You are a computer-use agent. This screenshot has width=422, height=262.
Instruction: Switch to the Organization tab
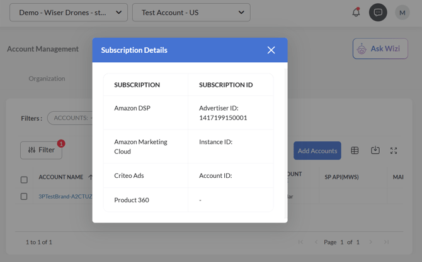pos(47,79)
